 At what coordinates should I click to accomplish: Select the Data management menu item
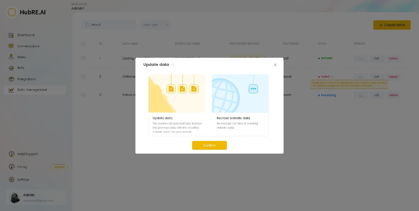35,90
